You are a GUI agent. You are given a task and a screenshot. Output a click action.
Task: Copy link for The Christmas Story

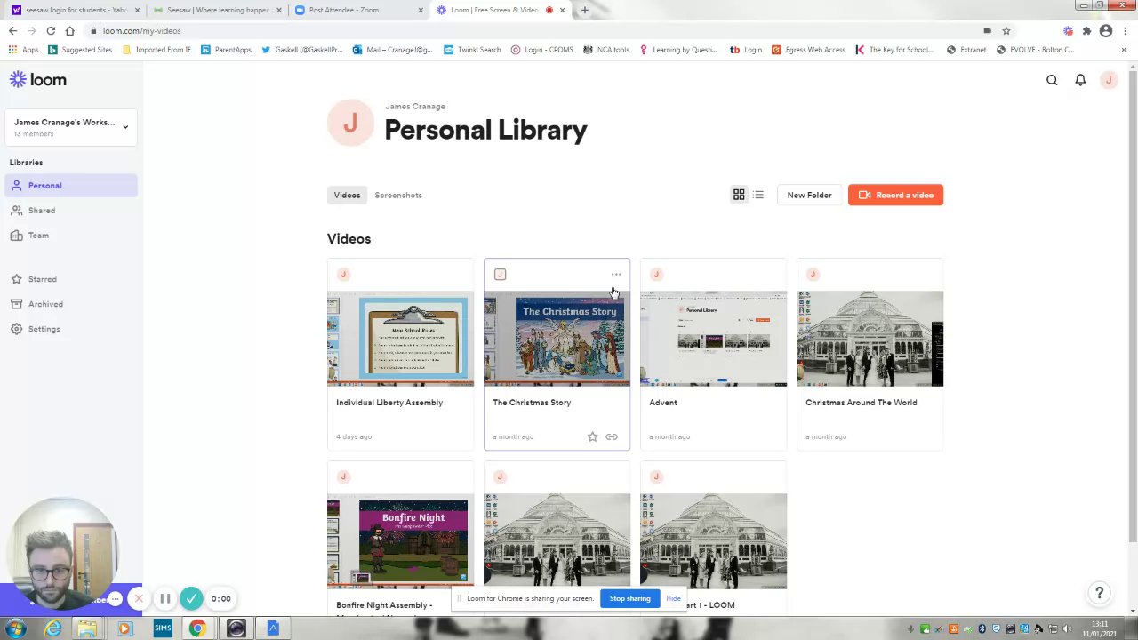612,436
